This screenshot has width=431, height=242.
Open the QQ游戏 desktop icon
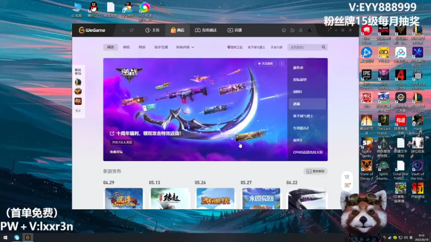[128, 10]
